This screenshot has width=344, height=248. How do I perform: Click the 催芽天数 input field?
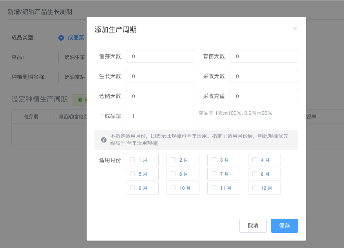click(160, 56)
